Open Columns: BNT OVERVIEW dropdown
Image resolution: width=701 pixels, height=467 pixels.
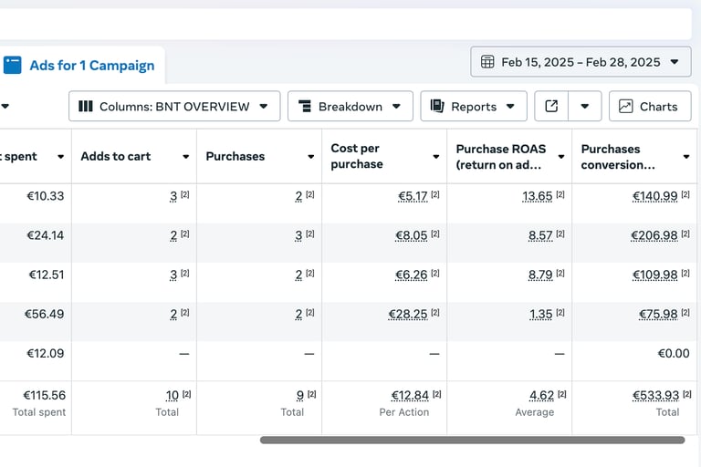[174, 107]
